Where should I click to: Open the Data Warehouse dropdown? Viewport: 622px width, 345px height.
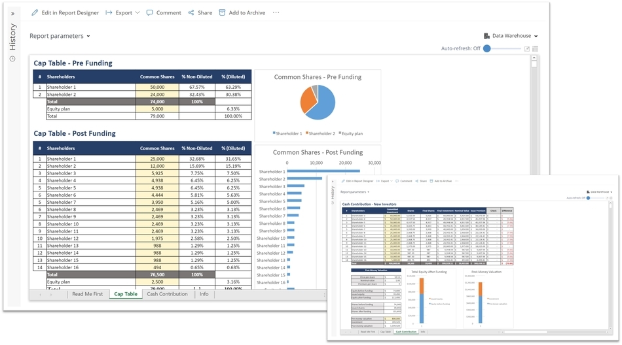pyautogui.click(x=511, y=36)
